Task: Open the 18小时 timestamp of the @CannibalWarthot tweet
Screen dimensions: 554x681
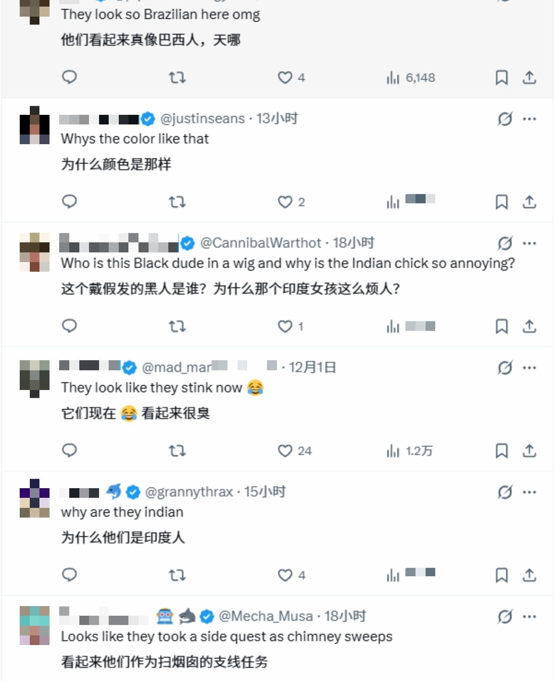Action: 353,243
